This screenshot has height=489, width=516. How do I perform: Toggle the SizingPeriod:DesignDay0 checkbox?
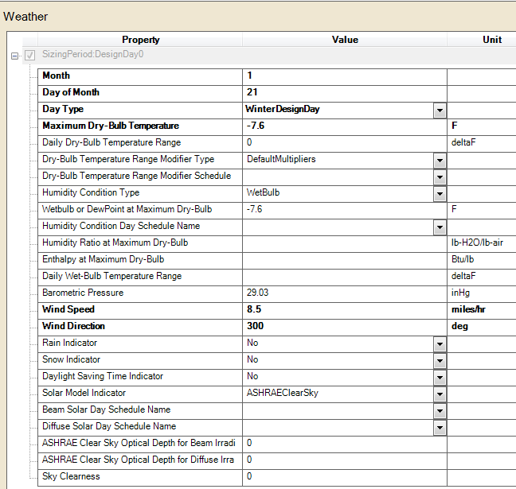pyautogui.click(x=30, y=55)
